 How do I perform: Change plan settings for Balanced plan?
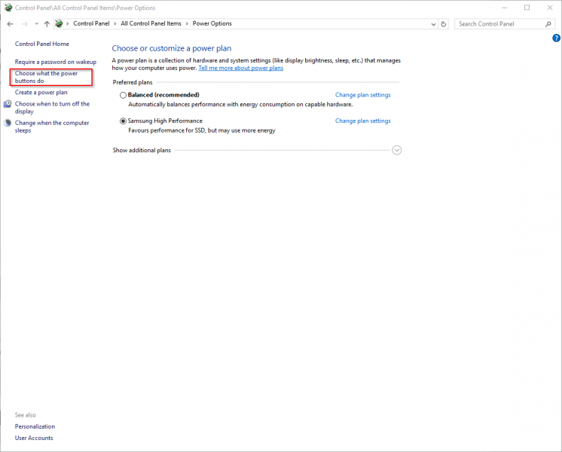362,95
